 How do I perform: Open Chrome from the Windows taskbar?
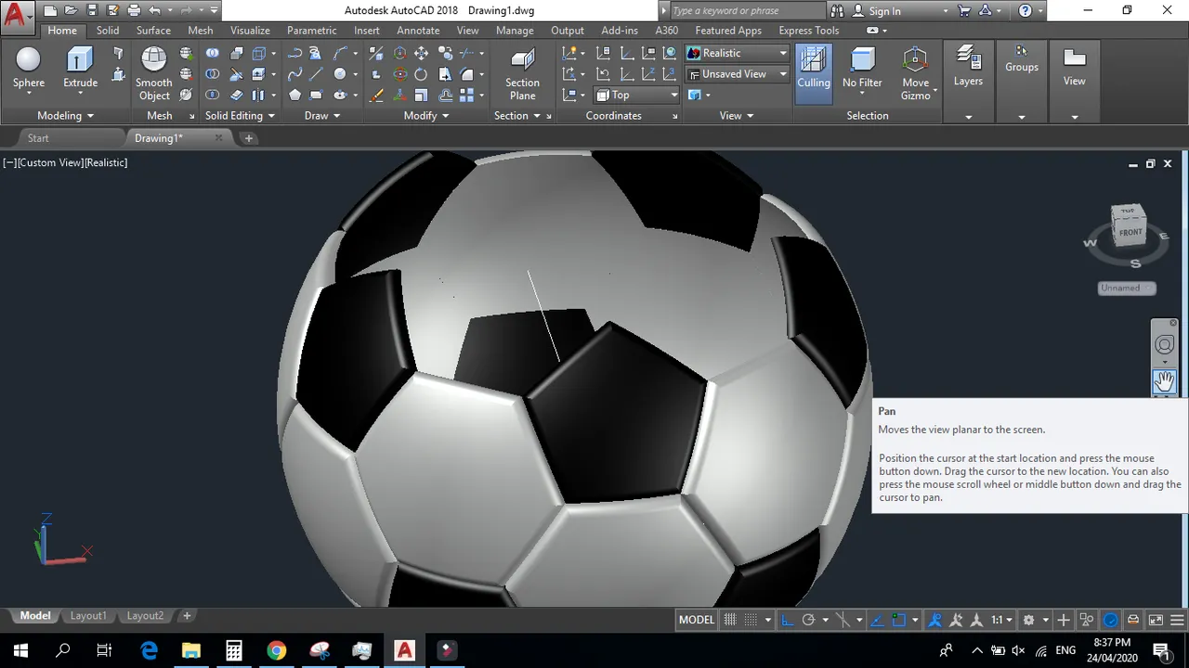point(277,650)
